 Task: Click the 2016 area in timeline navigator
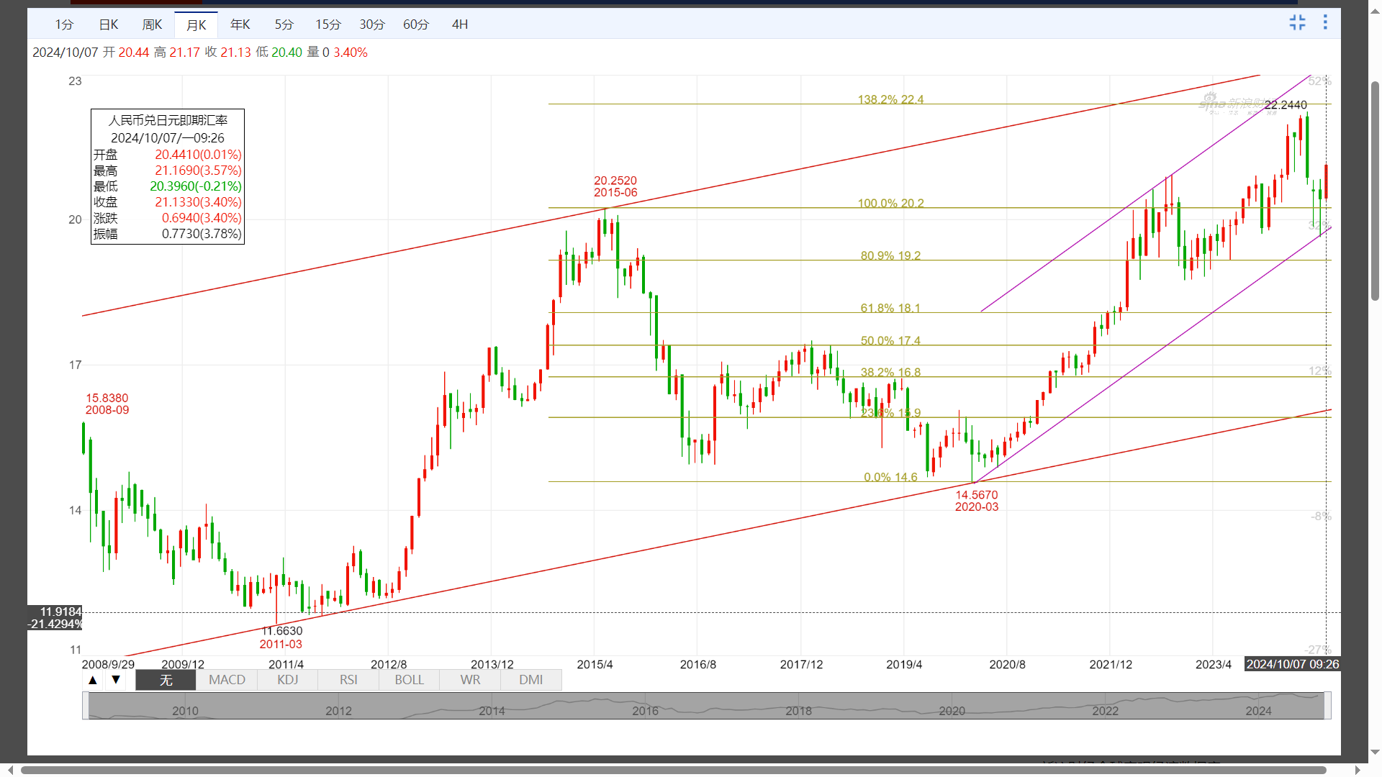tap(645, 710)
